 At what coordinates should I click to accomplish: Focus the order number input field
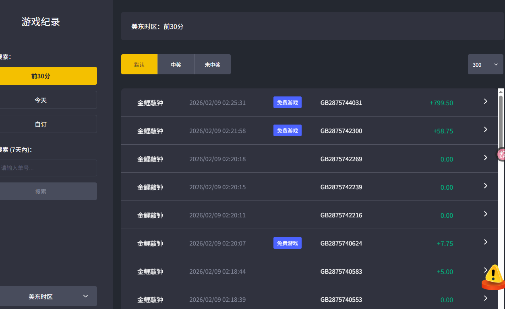[x=44, y=168]
